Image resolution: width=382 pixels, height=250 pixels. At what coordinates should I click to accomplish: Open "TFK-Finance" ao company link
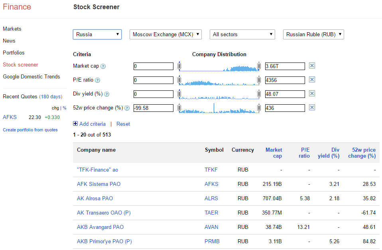tap(97, 170)
